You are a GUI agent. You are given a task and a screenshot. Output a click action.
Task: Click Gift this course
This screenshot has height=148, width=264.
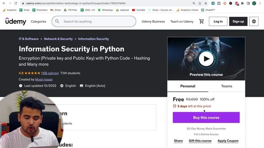coord(200,141)
